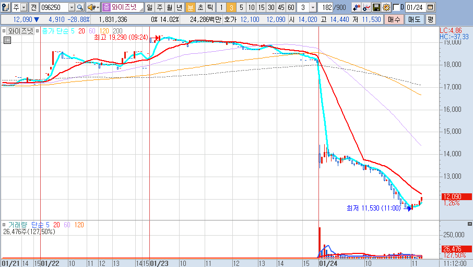Click the LC:4.86 indicator text
The height and width of the screenshot is (267, 473).
[x=451, y=30]
